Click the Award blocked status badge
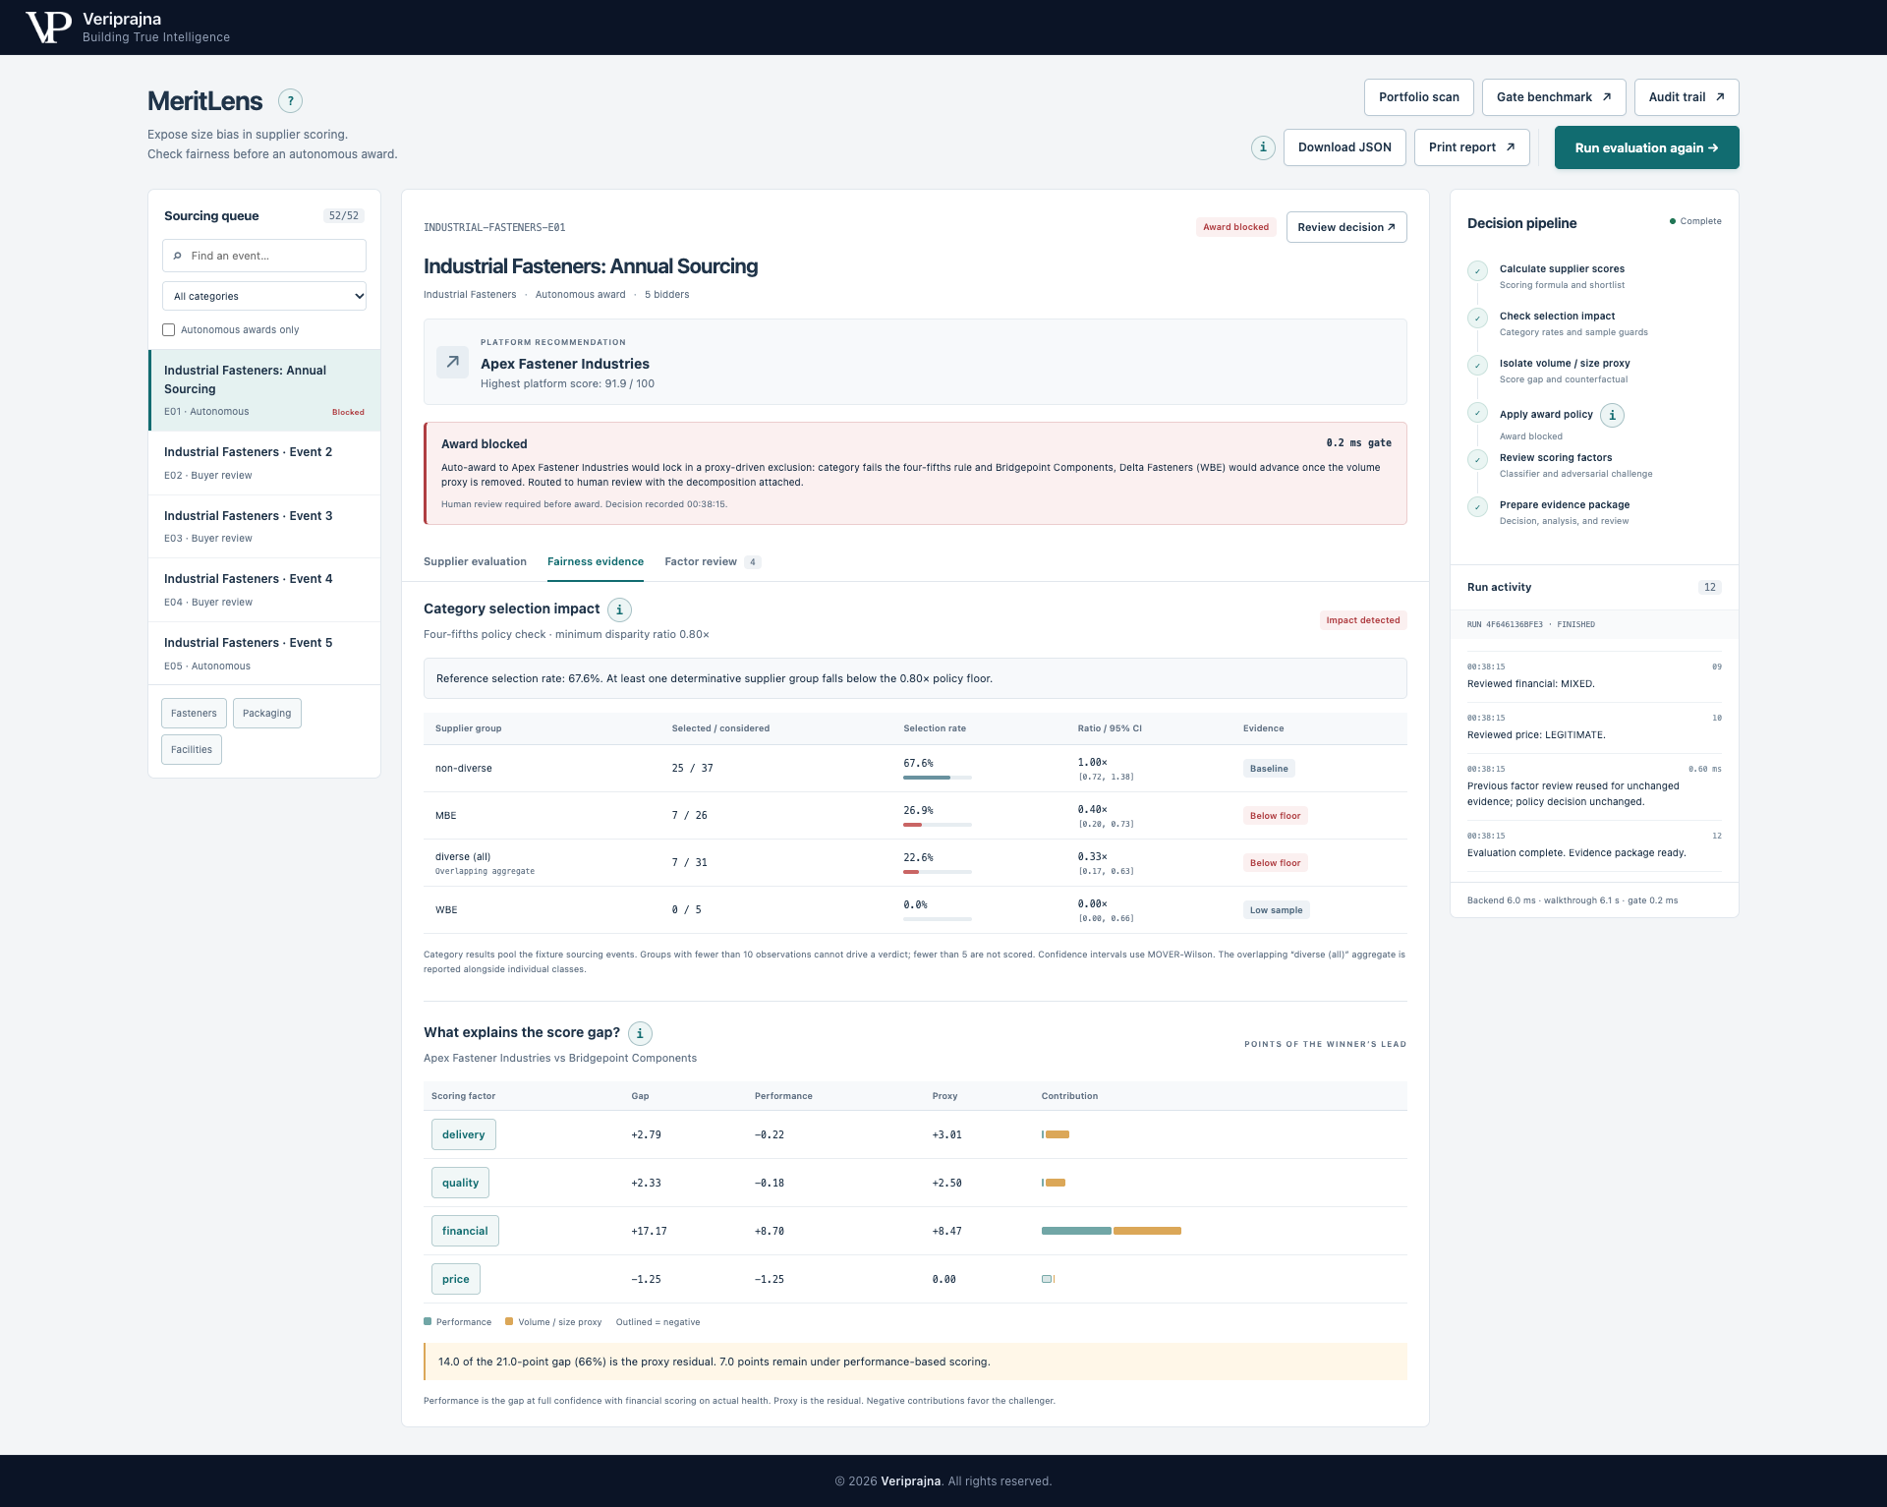This screenshot has width=1887, height=1507. tap(1236, 227)
